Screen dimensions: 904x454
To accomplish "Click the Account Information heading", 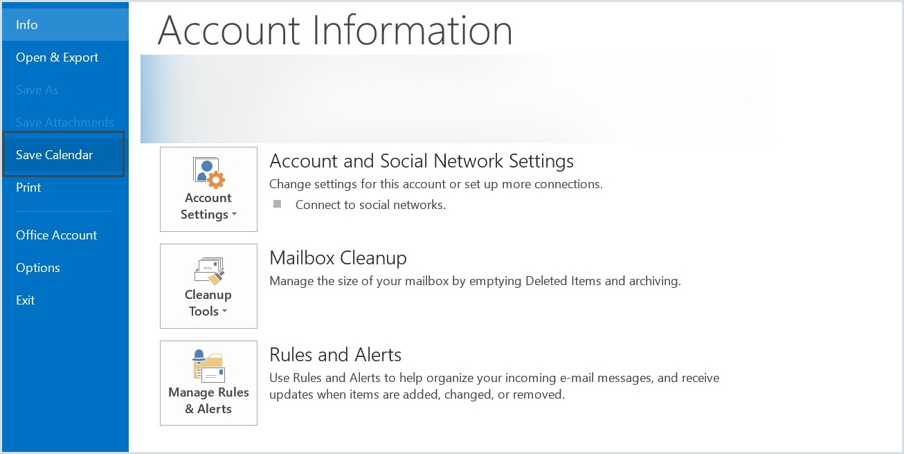I will click(x=335, y=30).
